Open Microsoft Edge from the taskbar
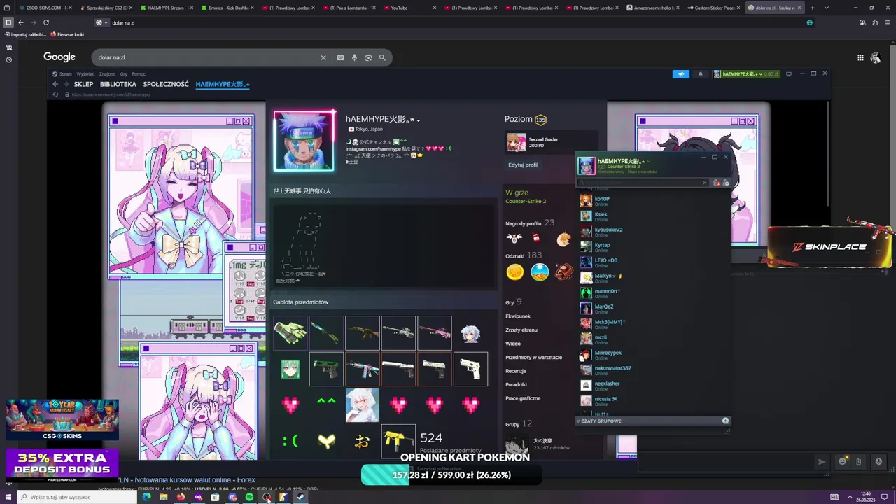Screen dimensions: 896x504 (146, 497)
